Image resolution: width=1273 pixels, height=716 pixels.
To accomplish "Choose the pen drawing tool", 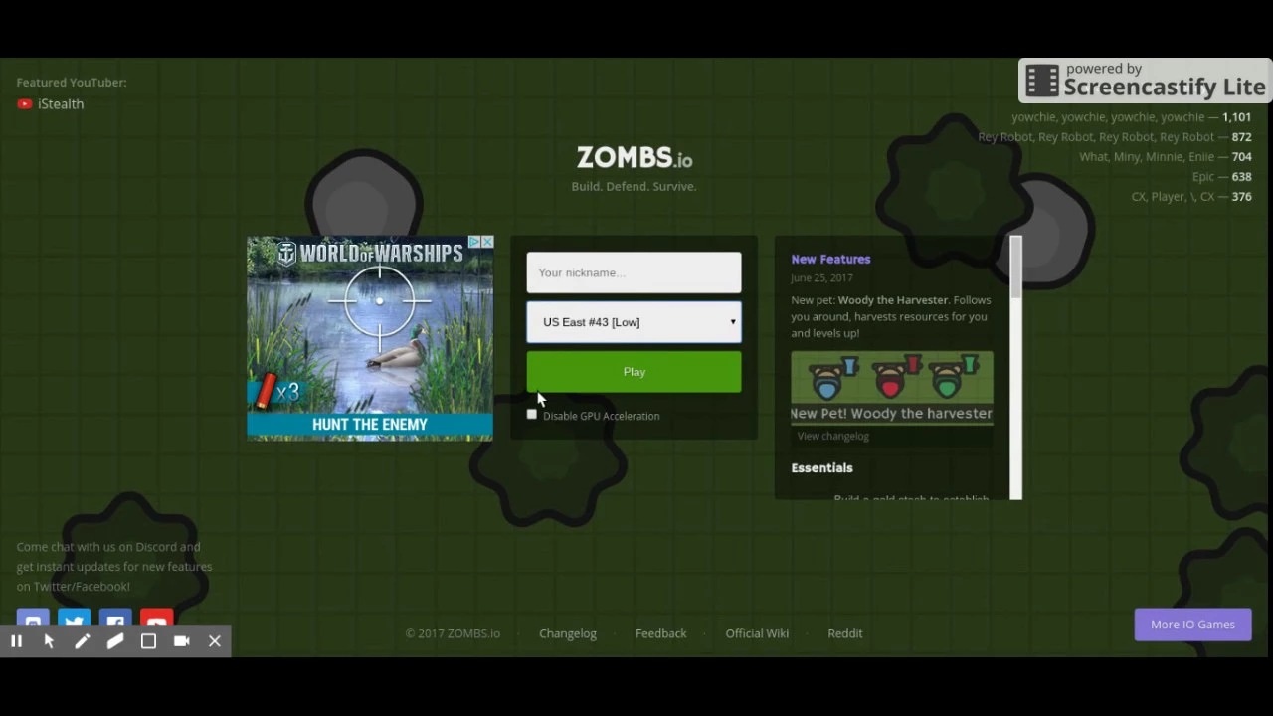I will pyautogui.click(x=82, y=641).
